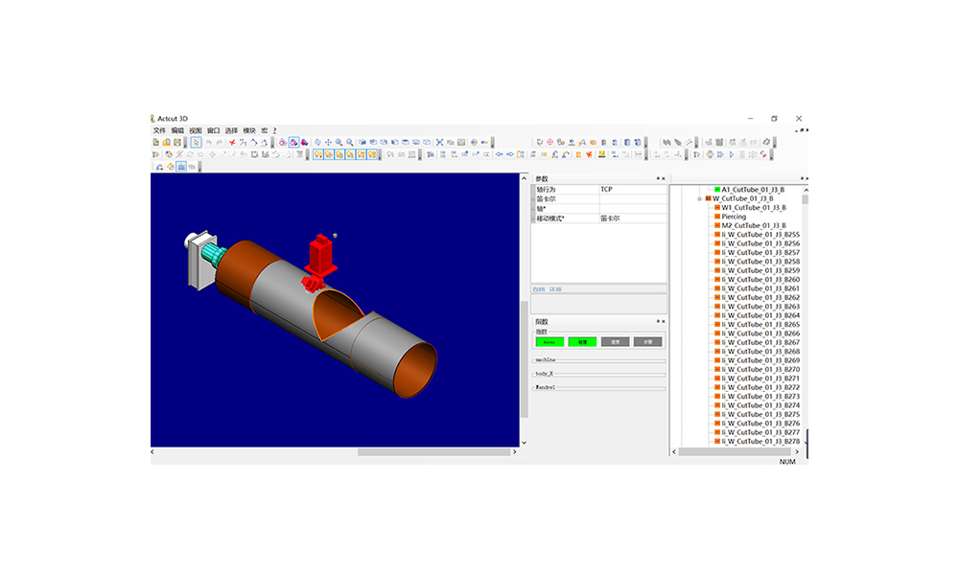Open the 模块 menu

pos(249,130)
